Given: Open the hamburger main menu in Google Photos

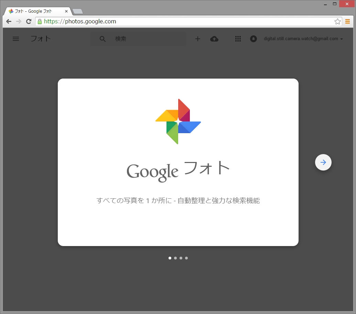Looking at the screenshot, I should [x=16, y=39].
